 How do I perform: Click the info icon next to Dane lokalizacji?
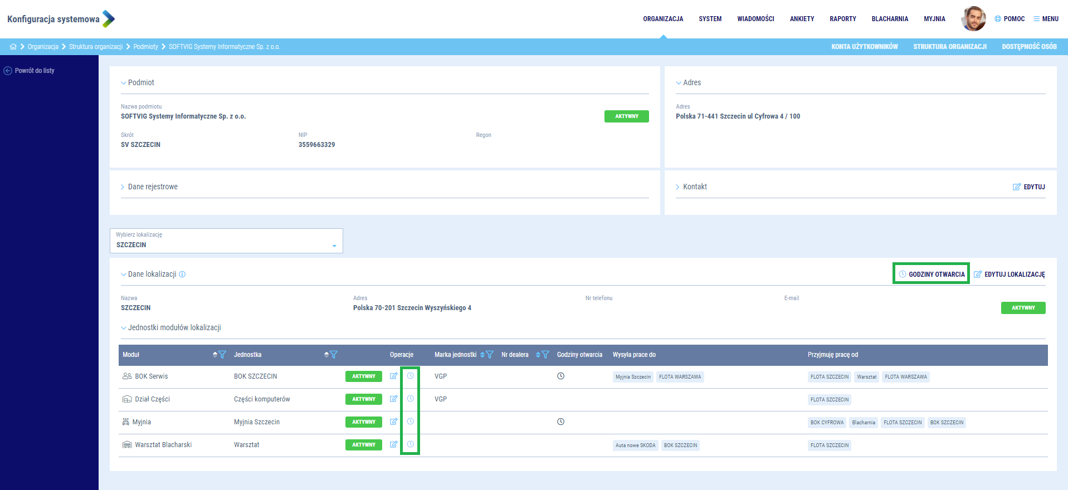tap(182, 274)
